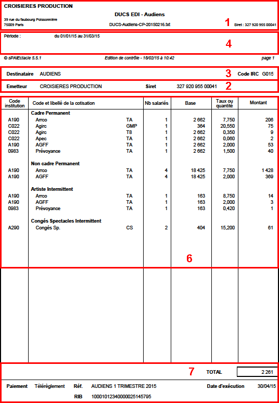Click the red annotation number 4

229,44
